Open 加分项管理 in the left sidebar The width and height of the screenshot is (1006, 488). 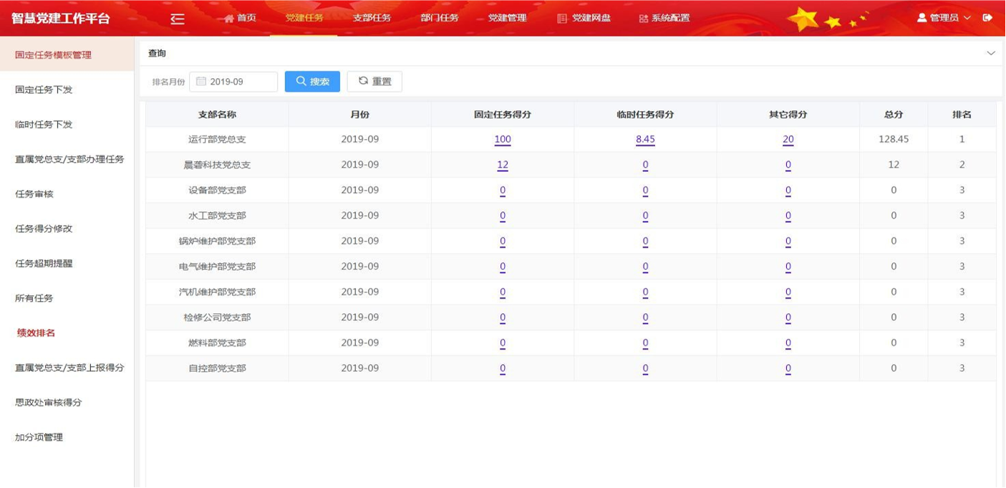(39, 437)
